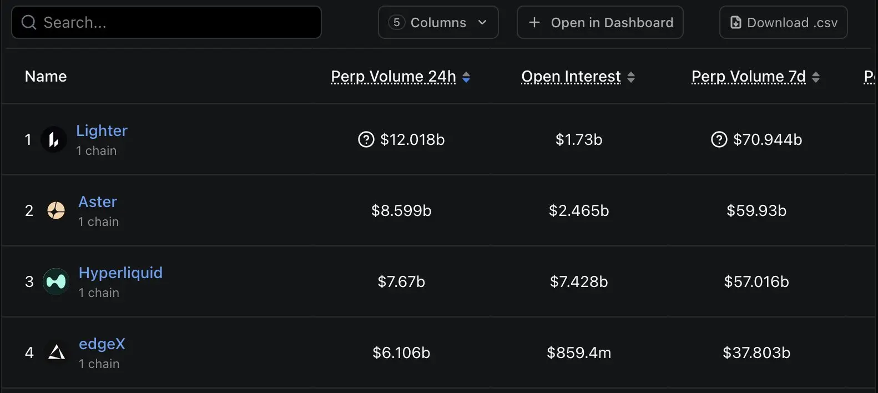
Task: Click the question mark beside $70.944b
Action: (719, 139)
